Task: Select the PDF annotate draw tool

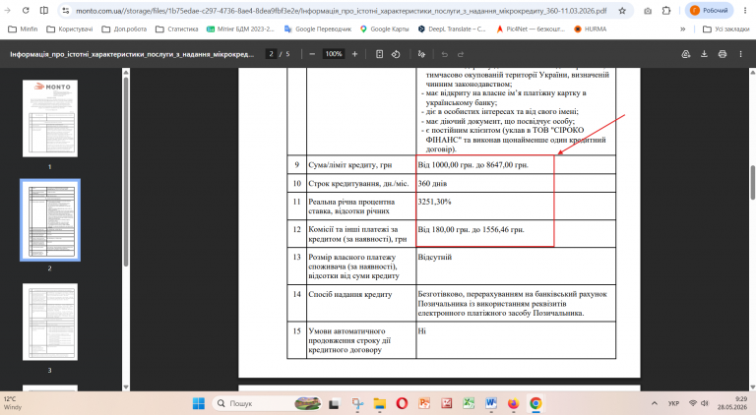Action: click(421, 54)
